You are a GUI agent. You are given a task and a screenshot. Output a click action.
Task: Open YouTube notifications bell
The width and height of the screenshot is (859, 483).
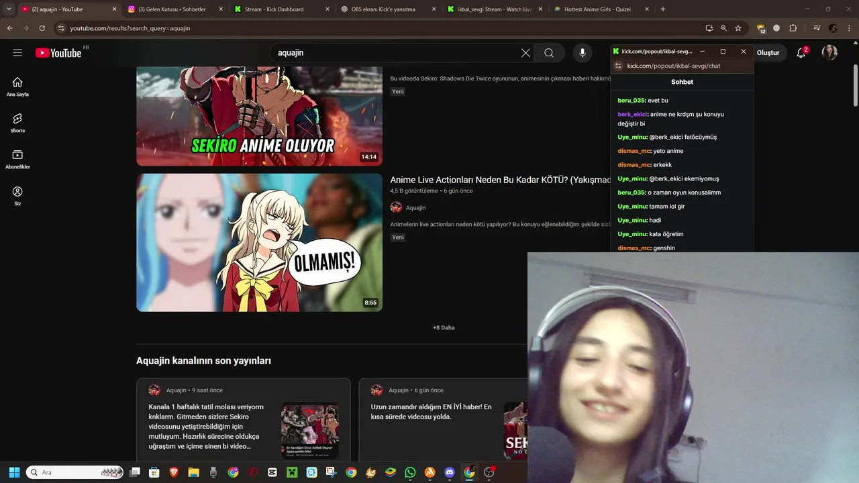point(801,53)
